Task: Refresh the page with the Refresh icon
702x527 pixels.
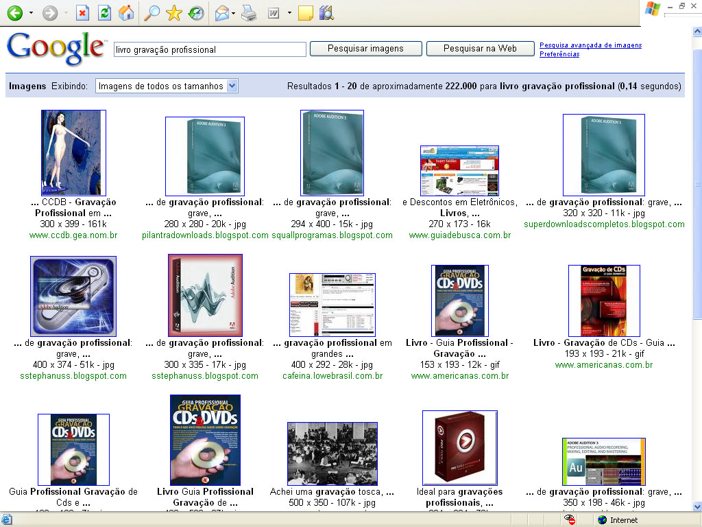Action: [104, 13]
